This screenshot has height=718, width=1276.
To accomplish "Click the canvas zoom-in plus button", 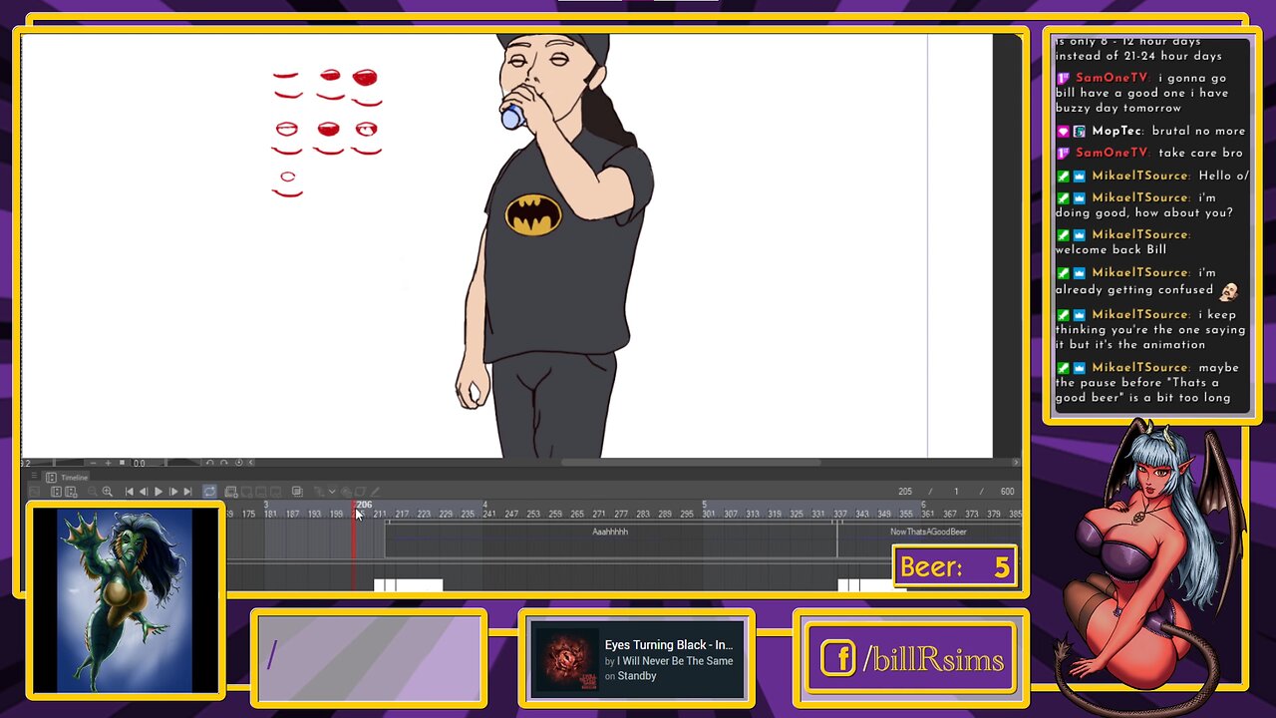I will (x=109, y=463).
